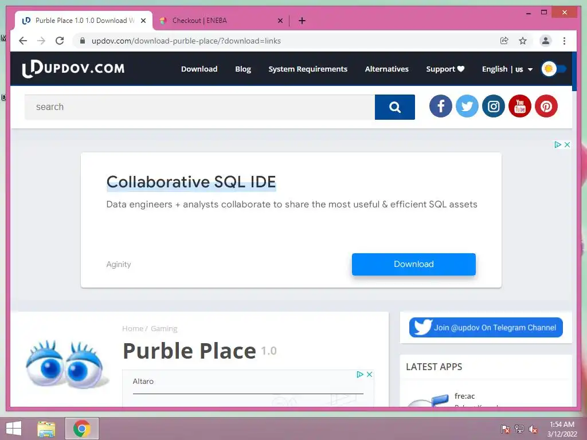Close the Checkout ENEBA tab

tap(280, 21)
